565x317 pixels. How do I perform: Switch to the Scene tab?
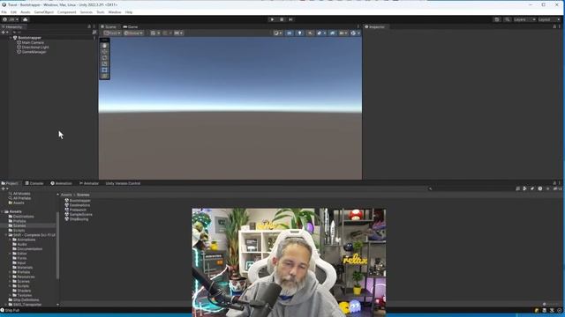coord(109,27)
